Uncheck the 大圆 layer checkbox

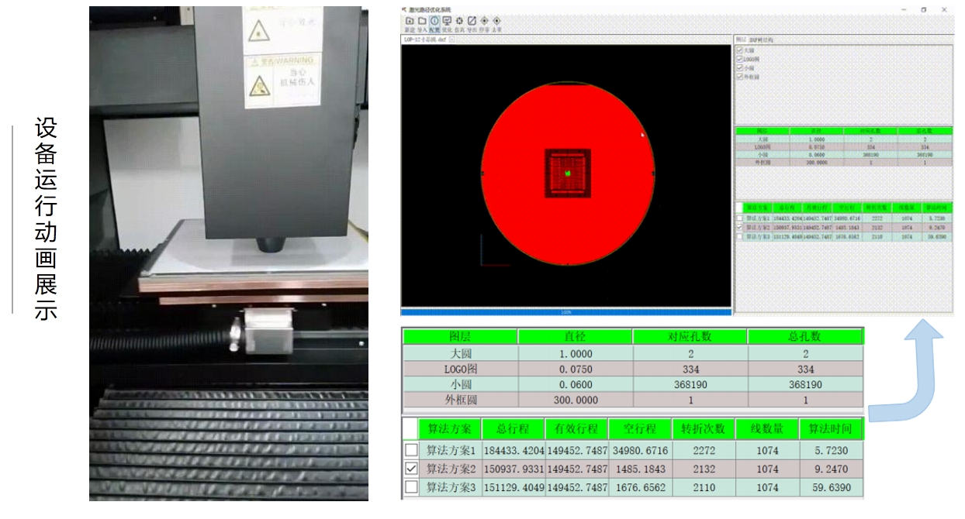click(x=739, y=50)
